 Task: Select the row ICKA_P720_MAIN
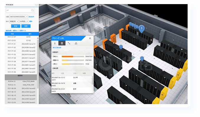(21, 81)
